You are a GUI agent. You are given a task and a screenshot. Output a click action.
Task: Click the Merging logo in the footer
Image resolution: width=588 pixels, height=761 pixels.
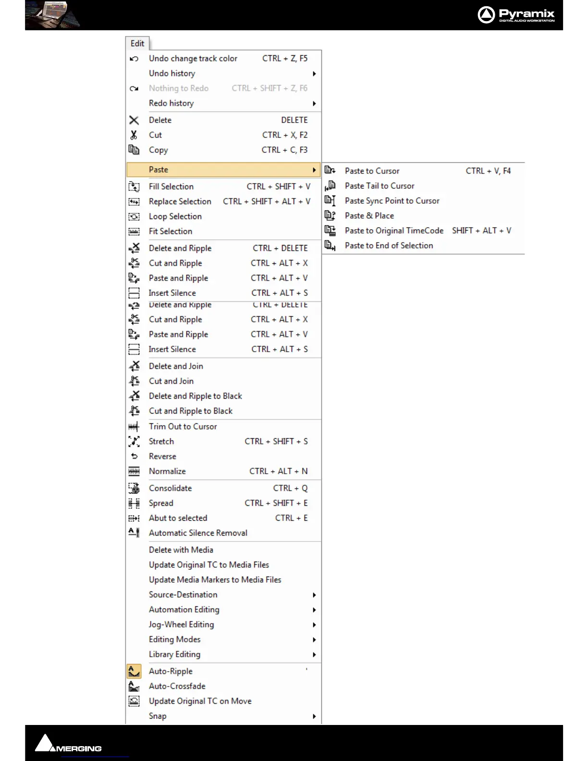(68, 743)
